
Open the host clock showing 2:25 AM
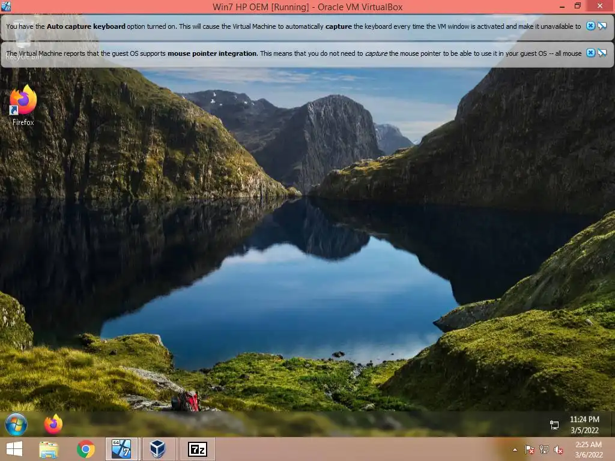589,450
